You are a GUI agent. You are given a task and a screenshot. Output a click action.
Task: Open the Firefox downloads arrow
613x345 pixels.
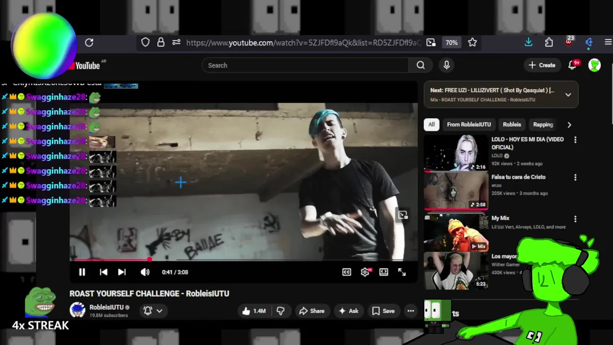click(x=528, y=43)
